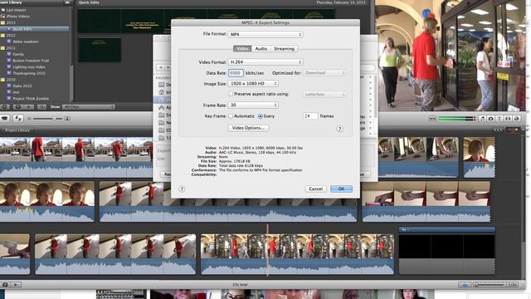Click the viewer preview of store entrance
The image size is (531, 299).
coord(451,56)
